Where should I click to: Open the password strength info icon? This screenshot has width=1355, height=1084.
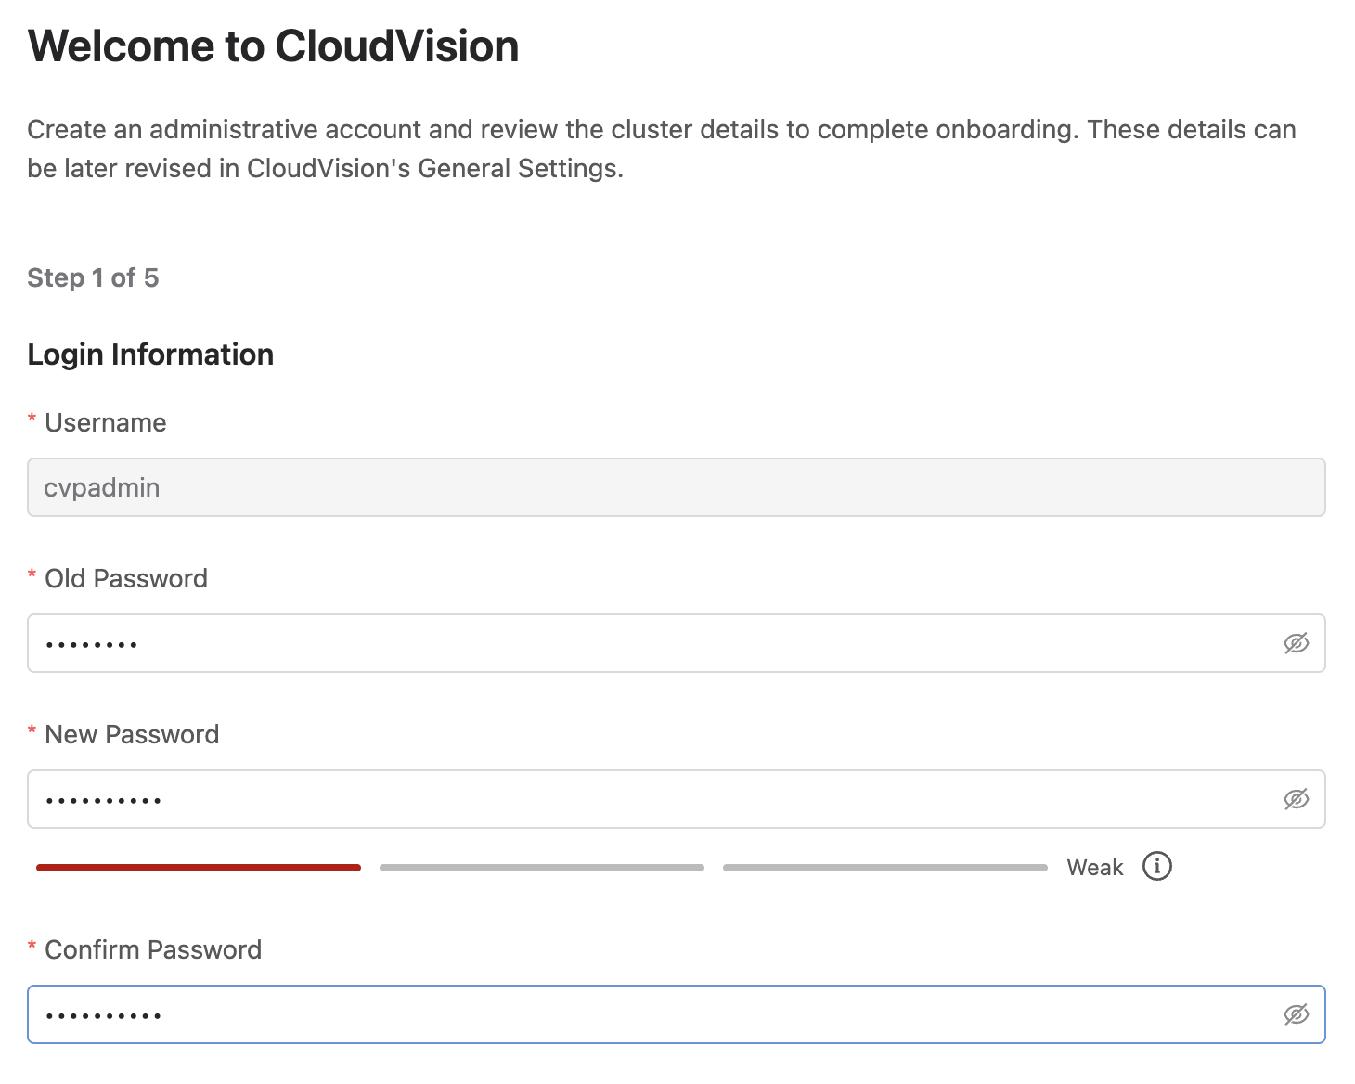[x=1156, y=867]
